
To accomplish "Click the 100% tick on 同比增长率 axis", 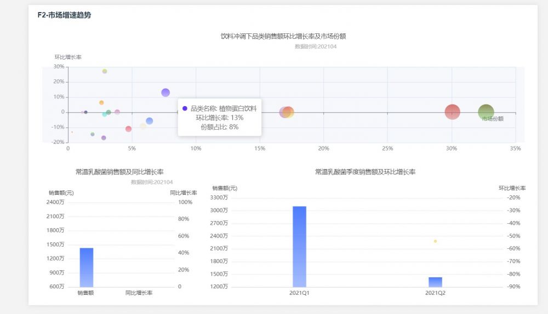I will 185,202.
